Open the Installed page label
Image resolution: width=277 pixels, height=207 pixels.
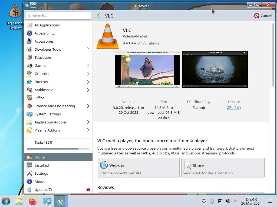[x=42, y=165]
